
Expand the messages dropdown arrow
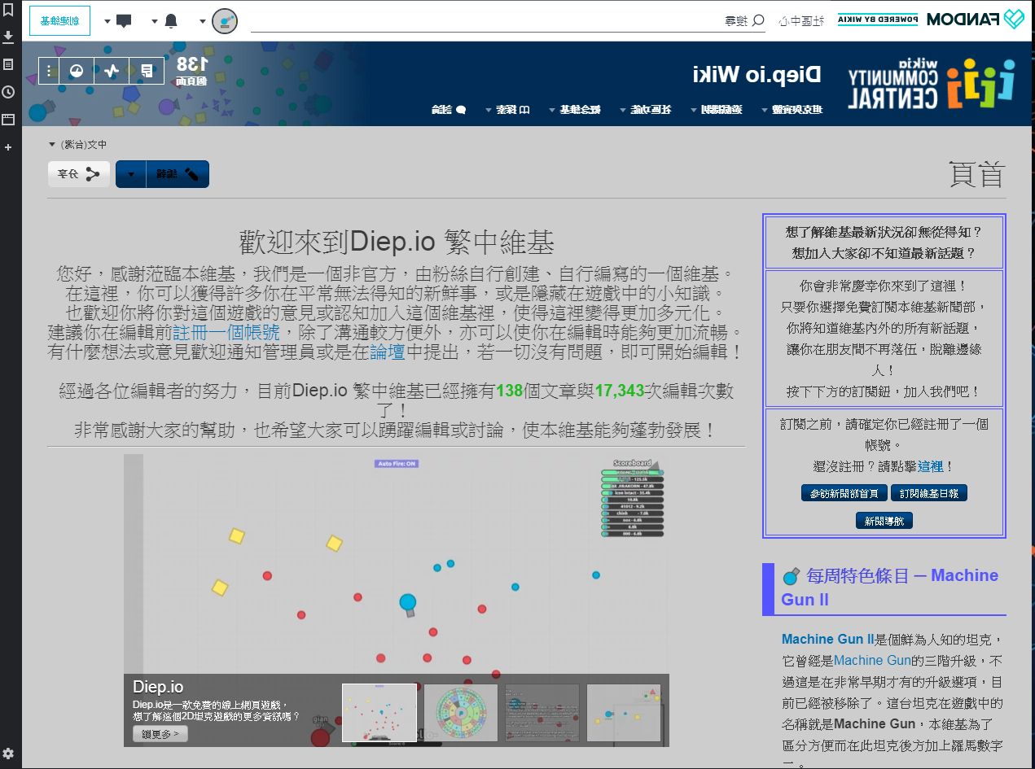pos(107,21)
